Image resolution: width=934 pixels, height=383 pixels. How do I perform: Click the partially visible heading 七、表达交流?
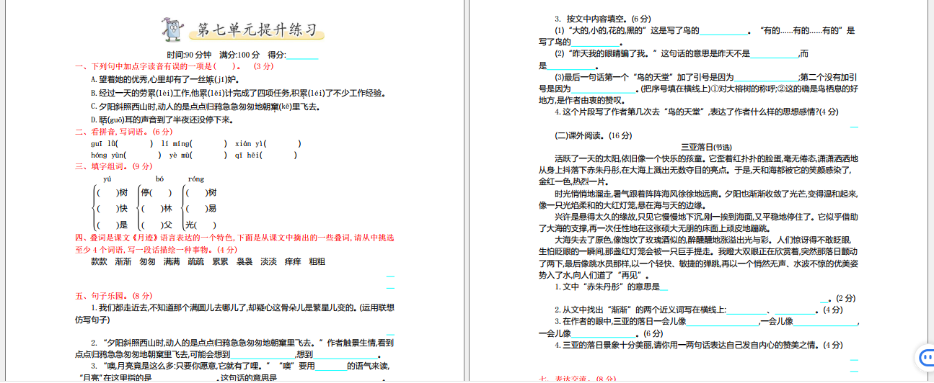[x=577, y=379]
